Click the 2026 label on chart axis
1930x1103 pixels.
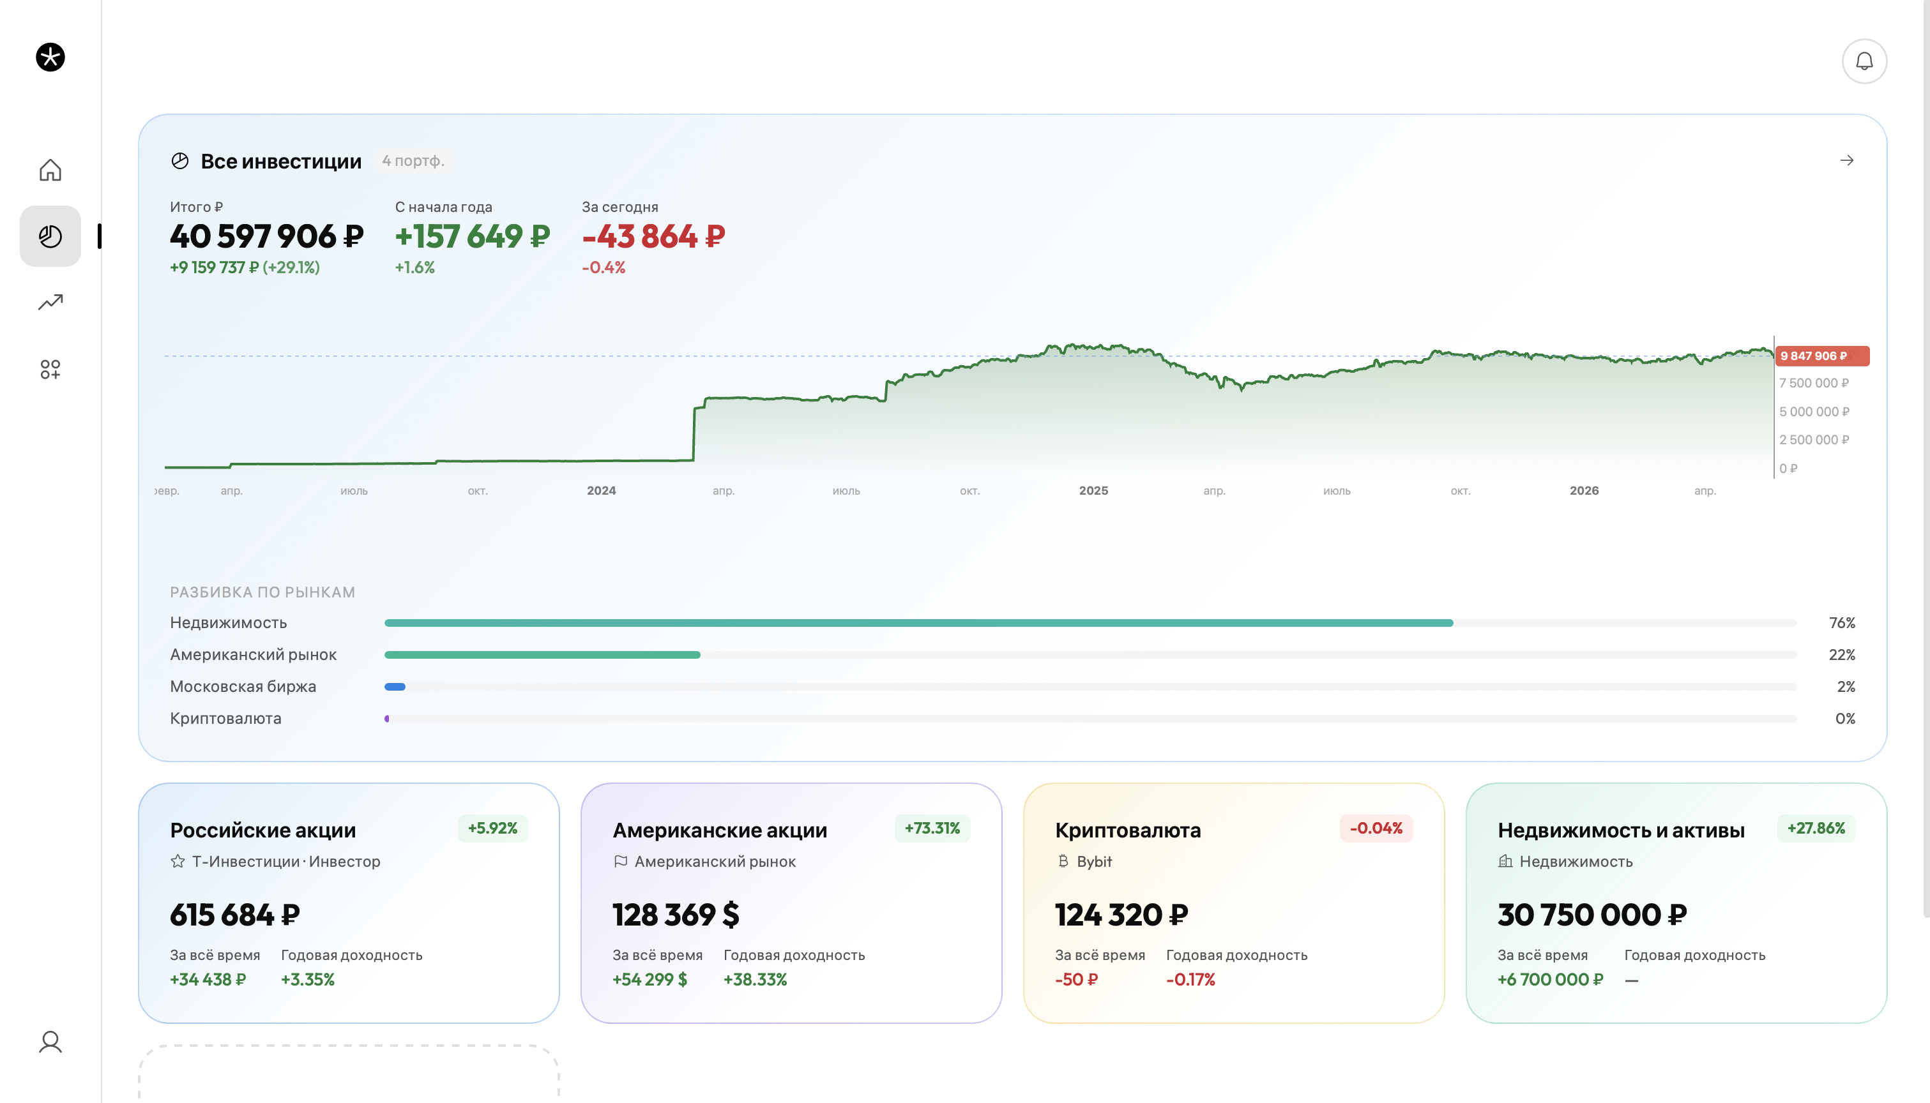pos(1584,491)
